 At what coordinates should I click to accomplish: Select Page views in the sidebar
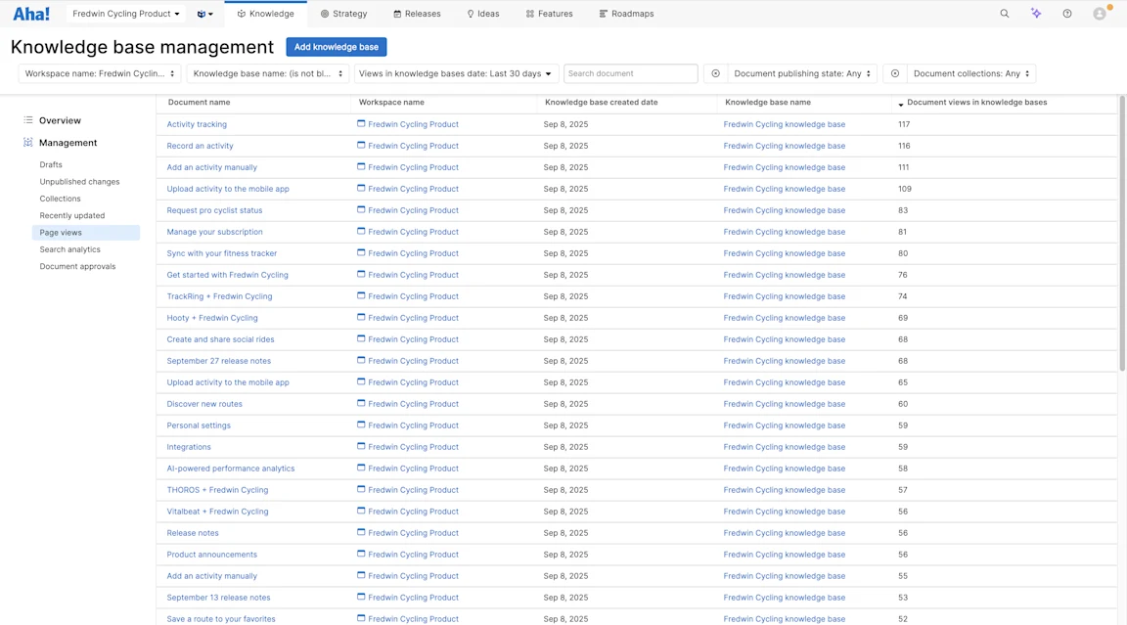pos(85,233)
